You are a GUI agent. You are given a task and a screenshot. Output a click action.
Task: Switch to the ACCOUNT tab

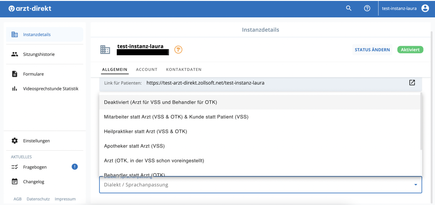(147, 69)
